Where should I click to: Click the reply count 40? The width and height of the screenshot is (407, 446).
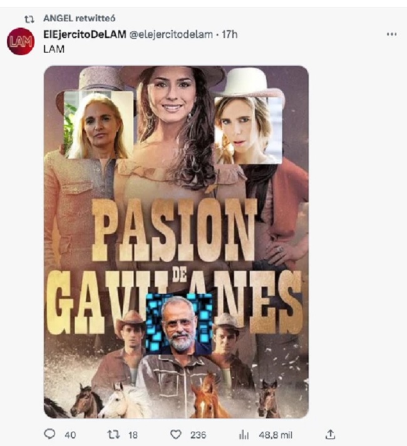click(x=70, y=435)
